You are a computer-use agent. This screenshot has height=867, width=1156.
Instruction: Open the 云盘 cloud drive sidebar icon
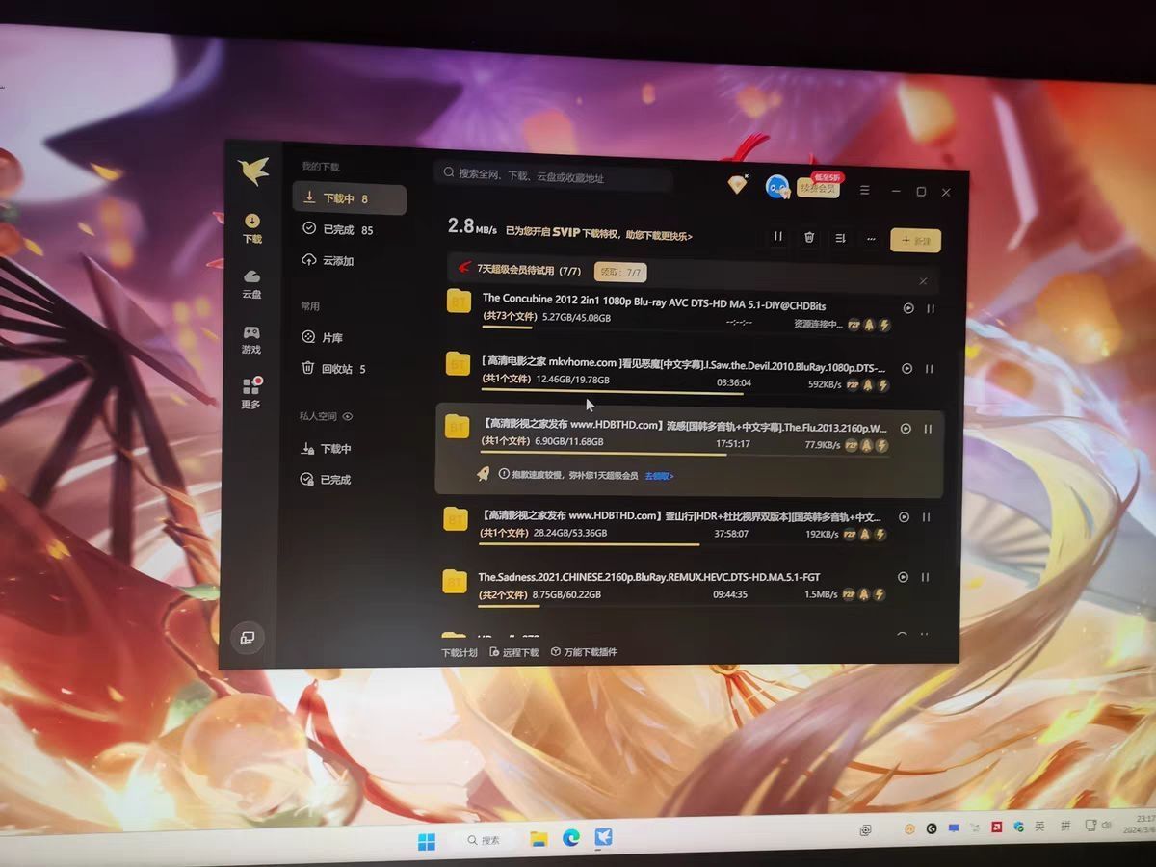[x=251, y=283]
